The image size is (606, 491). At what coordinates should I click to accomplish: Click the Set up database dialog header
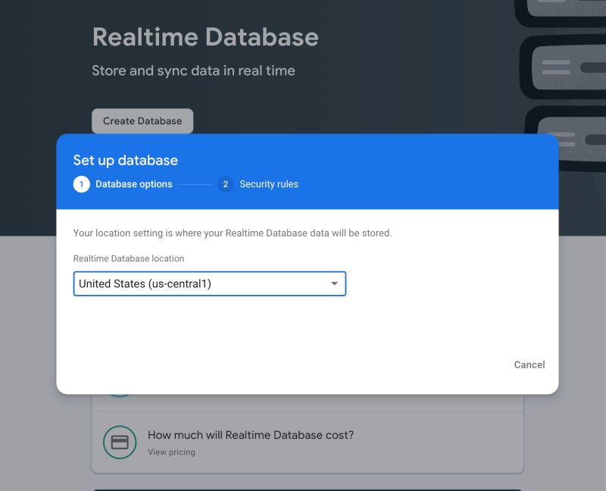click(x=125, y=160)
